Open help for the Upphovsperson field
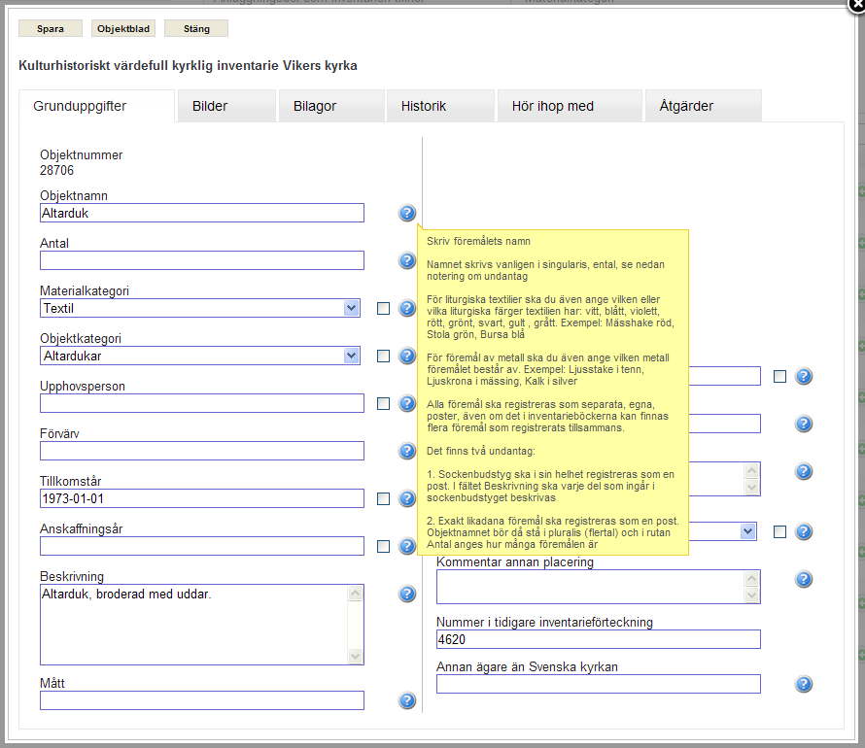Image resolution: width=865 pixels, height=748 pixels. tap(407, 403)
